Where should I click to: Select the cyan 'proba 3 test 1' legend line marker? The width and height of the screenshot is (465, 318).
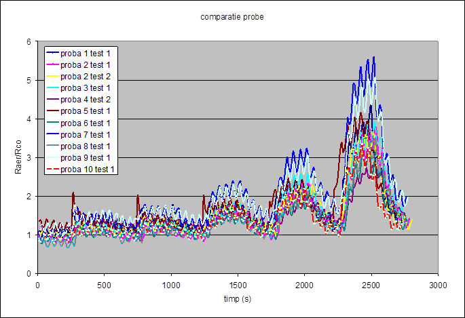pos(52,87)
